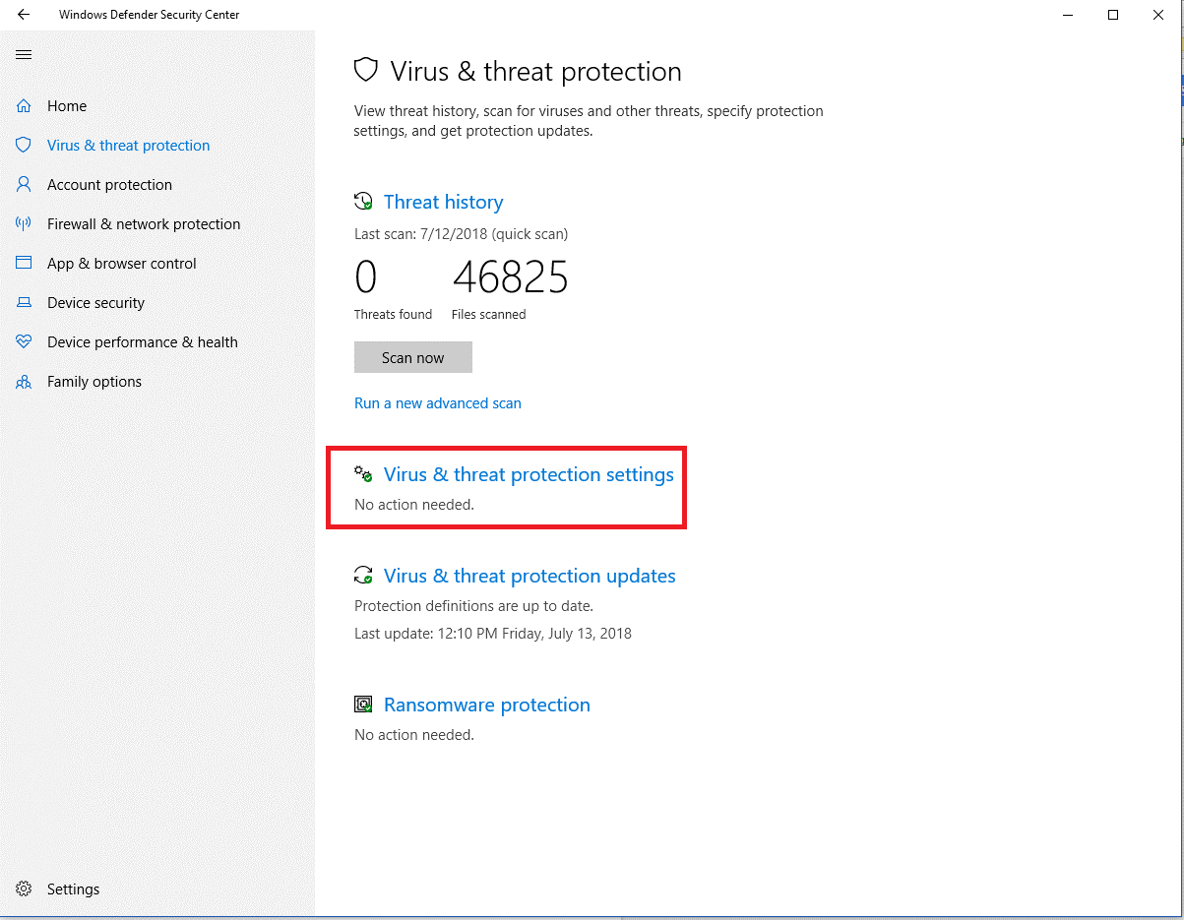Image resolution: width=1184 pixels, height=920 pixels.
Task: Click the 0 threats found count
Action: (x=365, y=277)
